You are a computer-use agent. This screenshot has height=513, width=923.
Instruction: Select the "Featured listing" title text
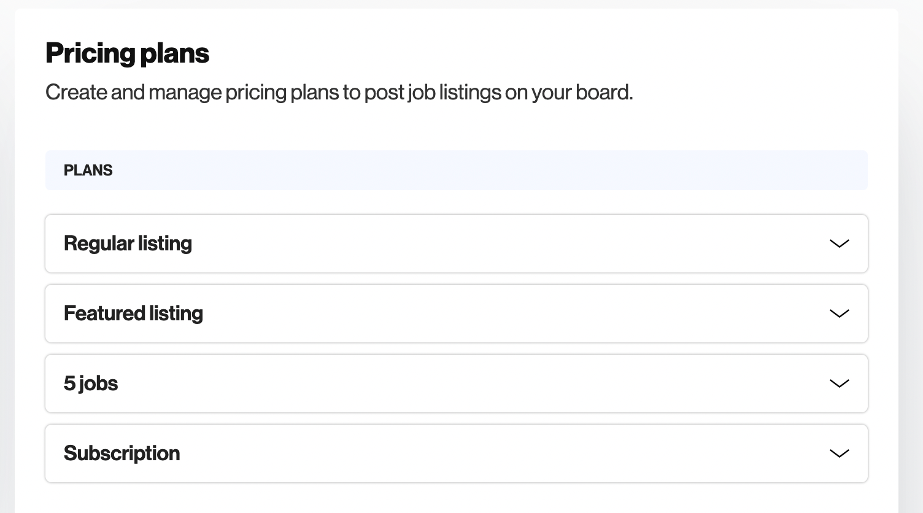point(133,314)
